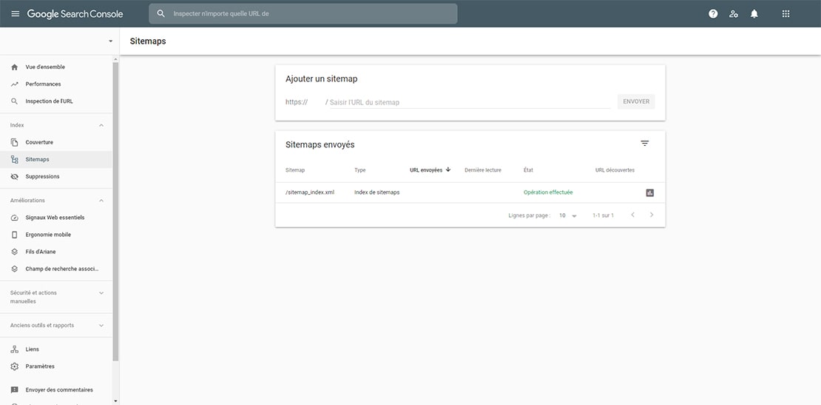The image size is (821, 405).
Task: Click magnifier icon beside Inspection de l'URL
Action: pyautogui.click(x=15, y=101)
